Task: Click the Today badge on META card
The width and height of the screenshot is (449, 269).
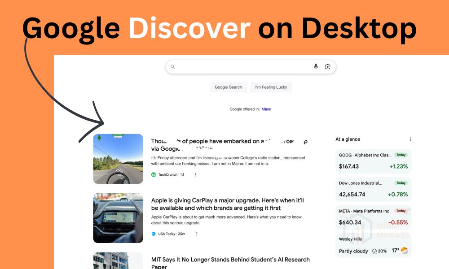Action: [x=401, y=211]
